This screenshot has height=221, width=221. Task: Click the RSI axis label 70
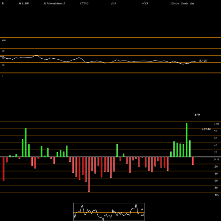(x=3, y=51)
